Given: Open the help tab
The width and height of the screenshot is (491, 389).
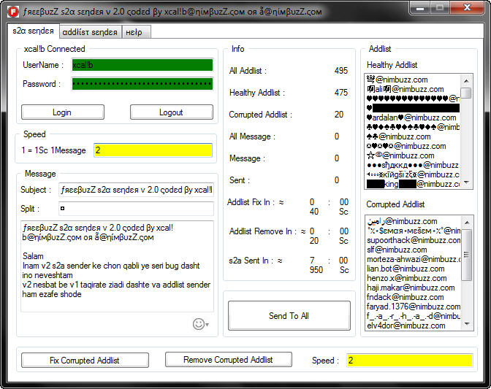Looking at the screenshot, I should click(136, 32).
